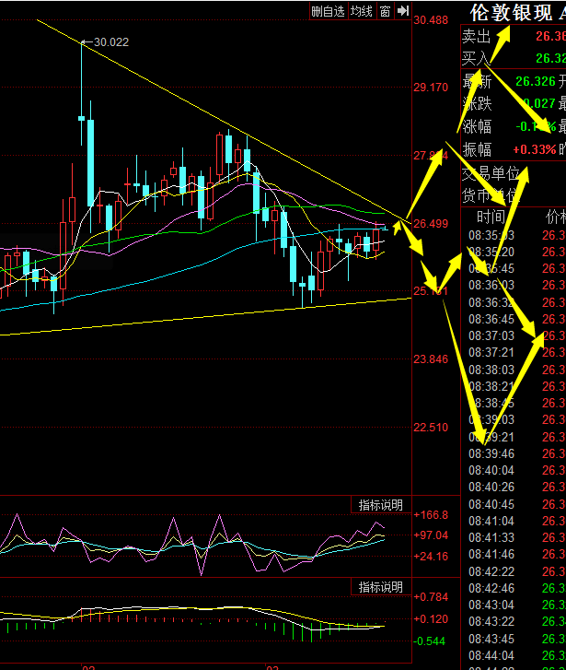Select the 买入 buy price row
The image size is (566, 670).
(x=513, y=58)
